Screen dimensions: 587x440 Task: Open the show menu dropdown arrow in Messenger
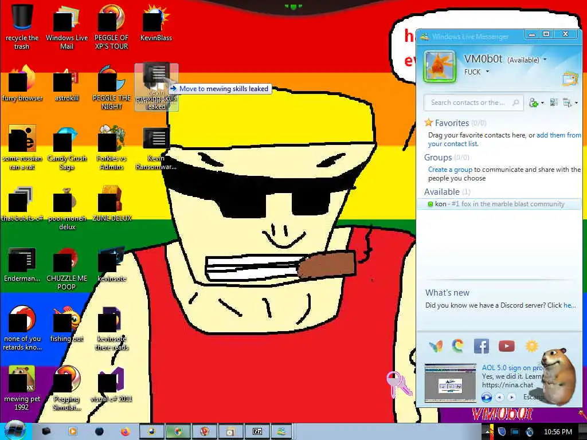577,103
